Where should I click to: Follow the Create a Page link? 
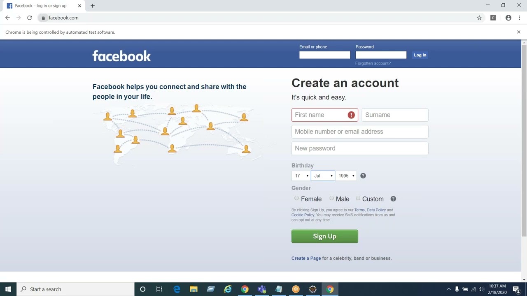click(306, 258)
